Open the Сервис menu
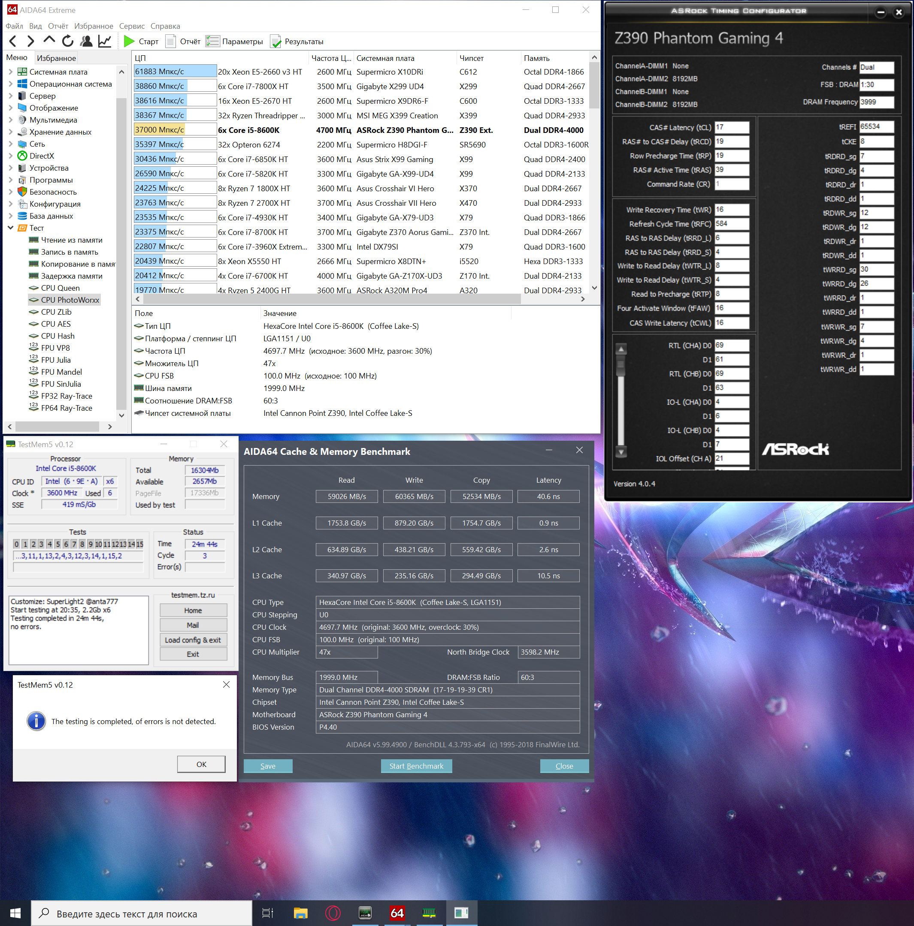The image size is (914, 926). point(131,26)
